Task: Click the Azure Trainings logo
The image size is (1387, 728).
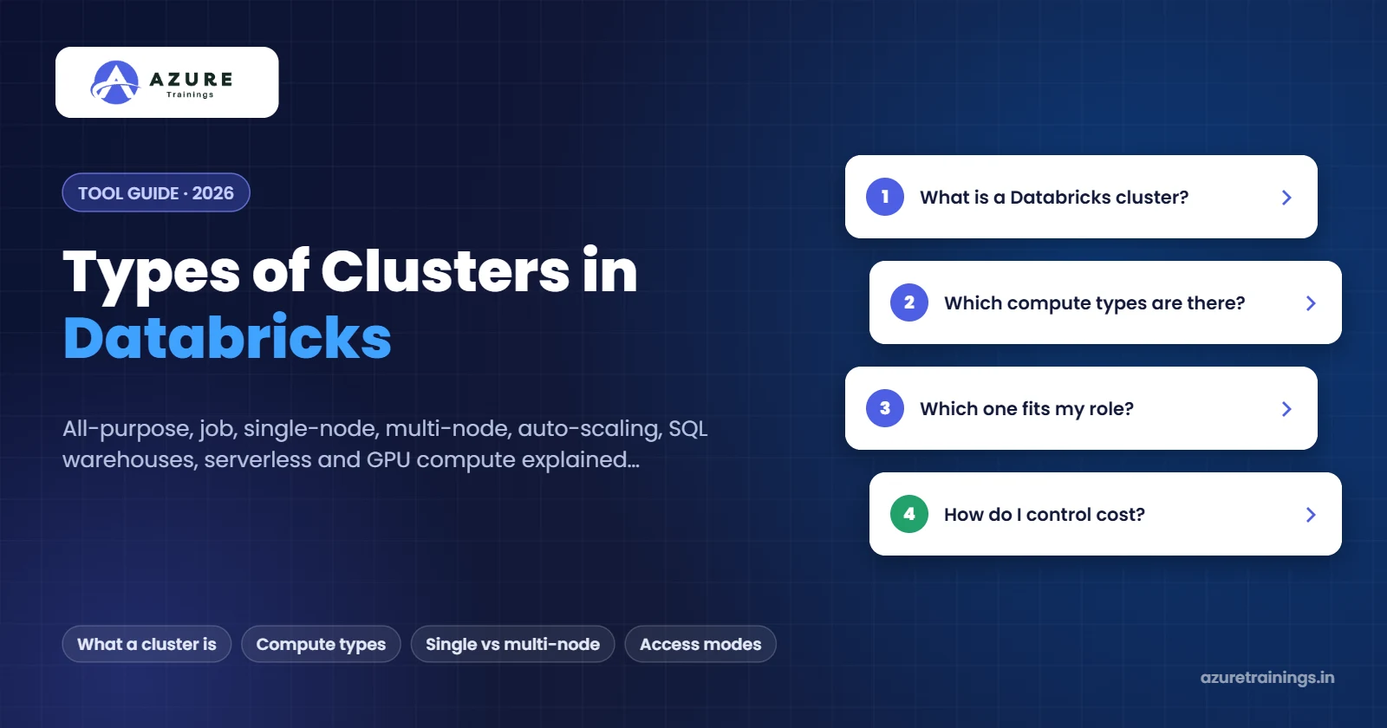Action: (x=166, y=82)
